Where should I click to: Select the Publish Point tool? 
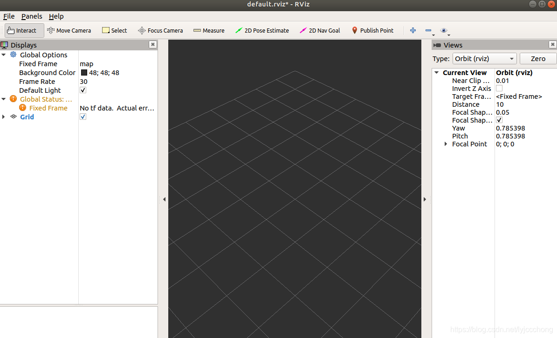click(372, 31)
